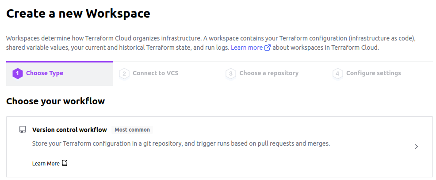Click the external link icon beside Learn more
The width and height of the screenshot is (436, 180).
pyautogui.click(x=267, y=48)
